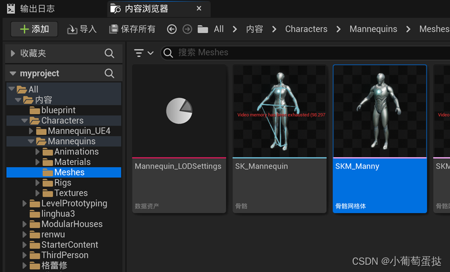This screenshot has height=272, width=450.
Task: Select the Meshes breadcrumb
Action: coord(434,29)
